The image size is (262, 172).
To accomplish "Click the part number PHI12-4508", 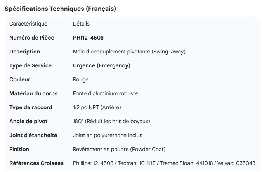I will tap(88, 38).
